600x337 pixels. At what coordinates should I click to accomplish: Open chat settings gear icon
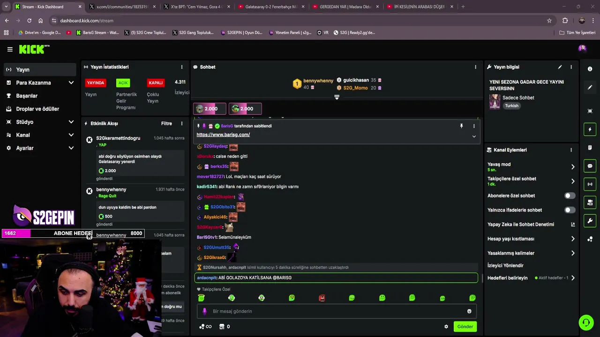(446, 327)
